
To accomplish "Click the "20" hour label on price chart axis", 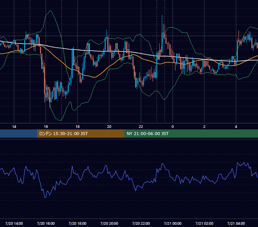I will (109, 127).
